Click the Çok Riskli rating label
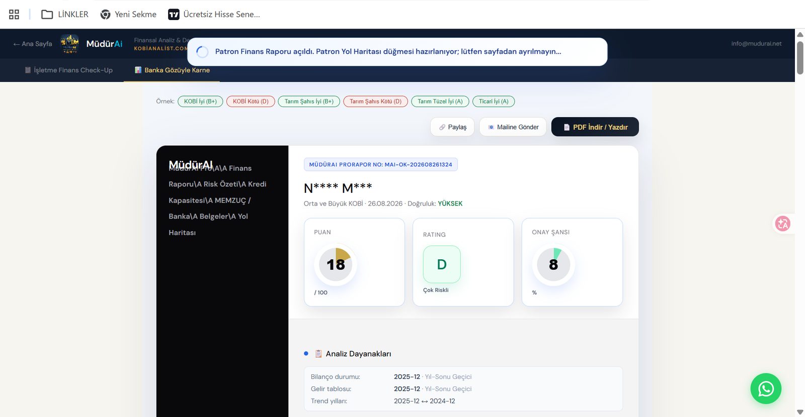Screen dimensions: 805x417 [x=436, y=290]
